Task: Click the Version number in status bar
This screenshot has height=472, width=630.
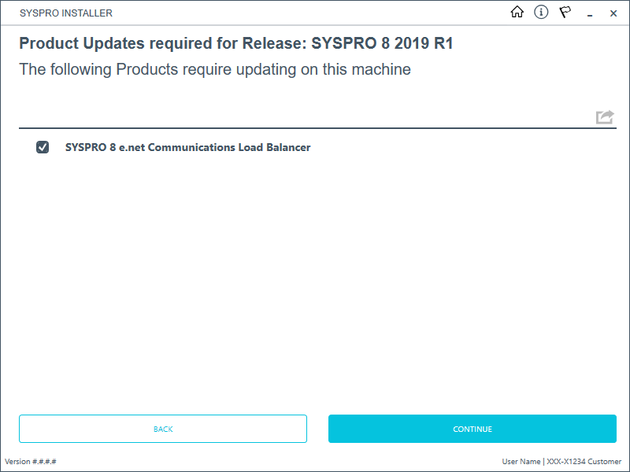Action: [x=31, y=461]
